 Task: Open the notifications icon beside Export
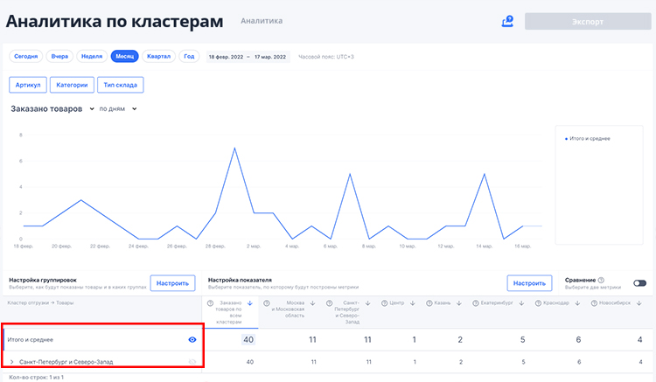pyautogui.click(x=507, y=22)
